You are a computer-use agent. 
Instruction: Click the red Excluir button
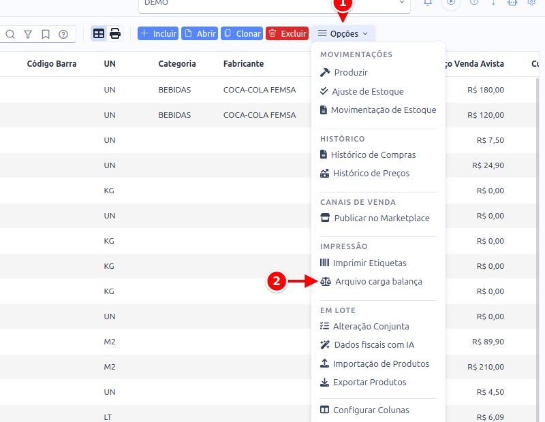[287, 33]
